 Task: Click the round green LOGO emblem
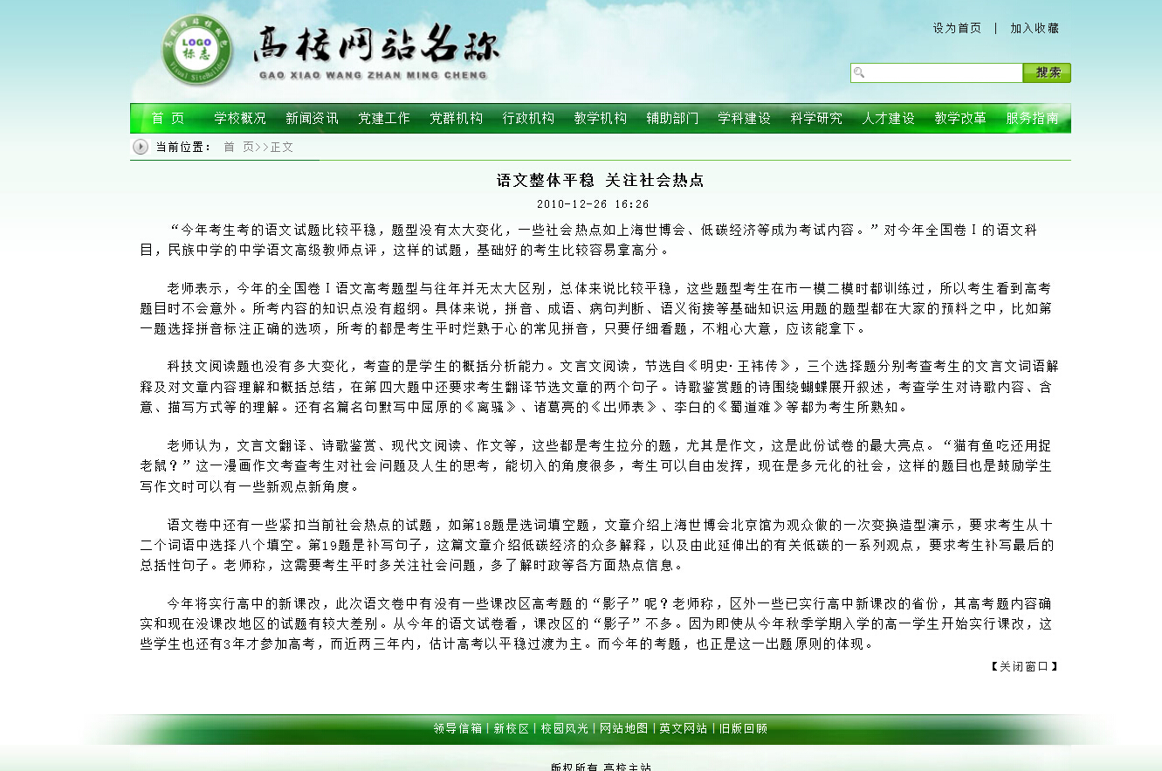coord(196,50)
